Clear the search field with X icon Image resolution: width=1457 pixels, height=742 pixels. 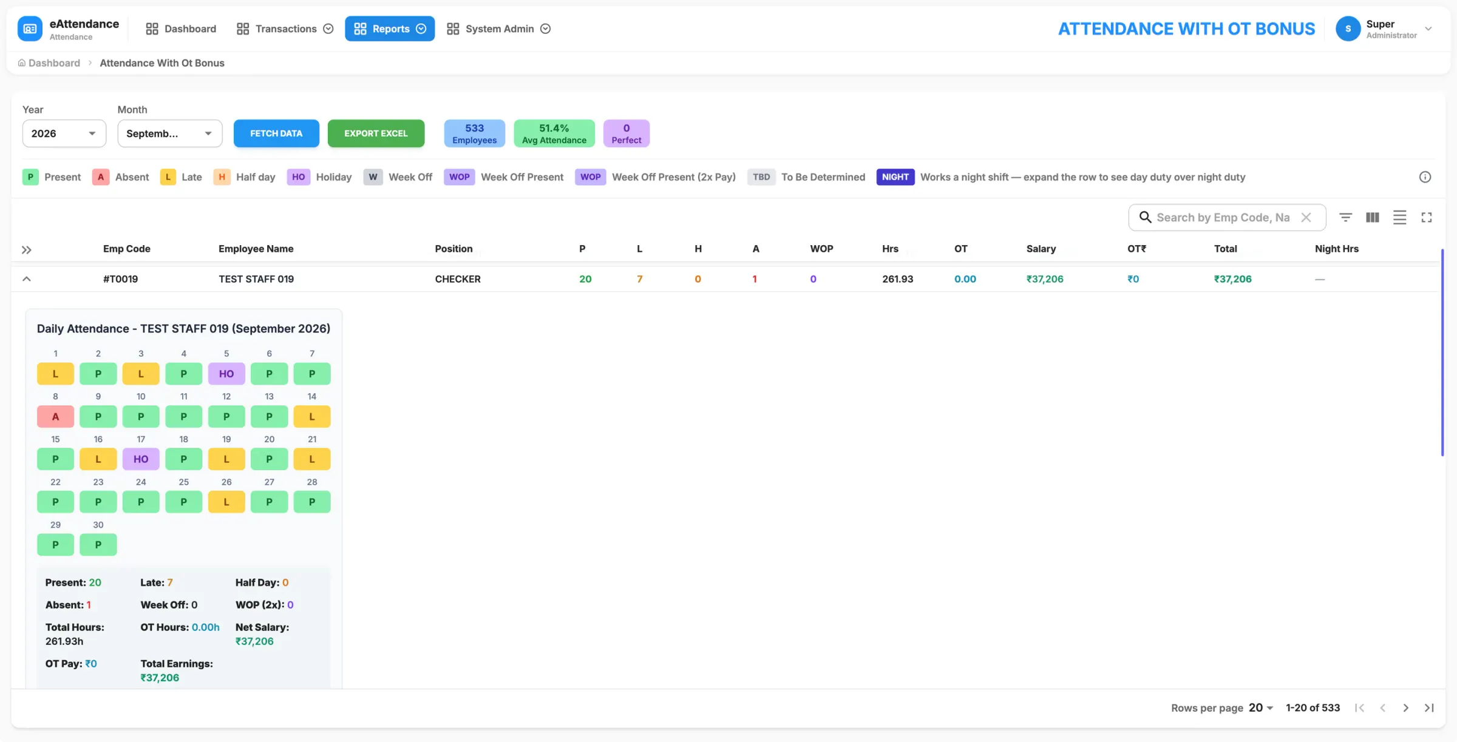point(1306,217)
